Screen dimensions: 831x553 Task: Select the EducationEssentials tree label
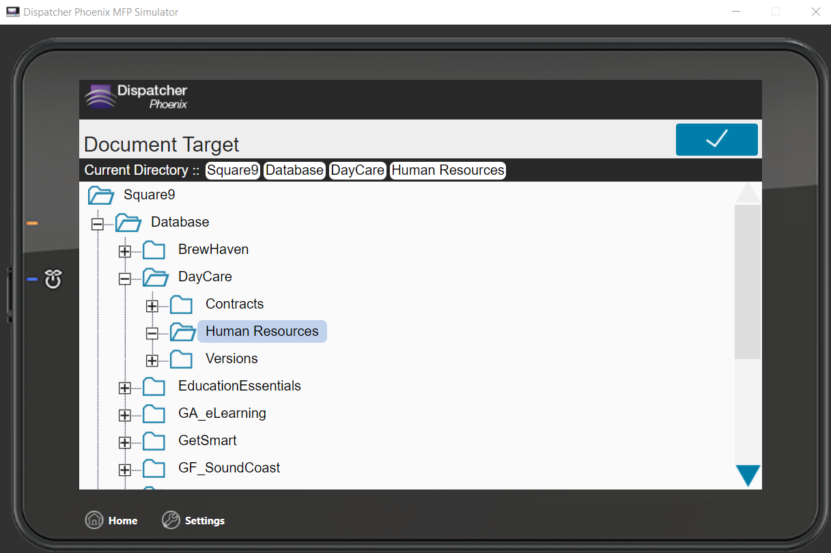click(240, 386)
